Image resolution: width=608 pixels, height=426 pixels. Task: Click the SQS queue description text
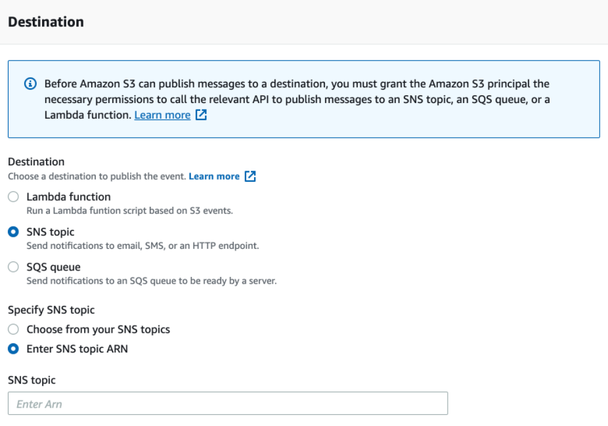[x=152, y=281]
